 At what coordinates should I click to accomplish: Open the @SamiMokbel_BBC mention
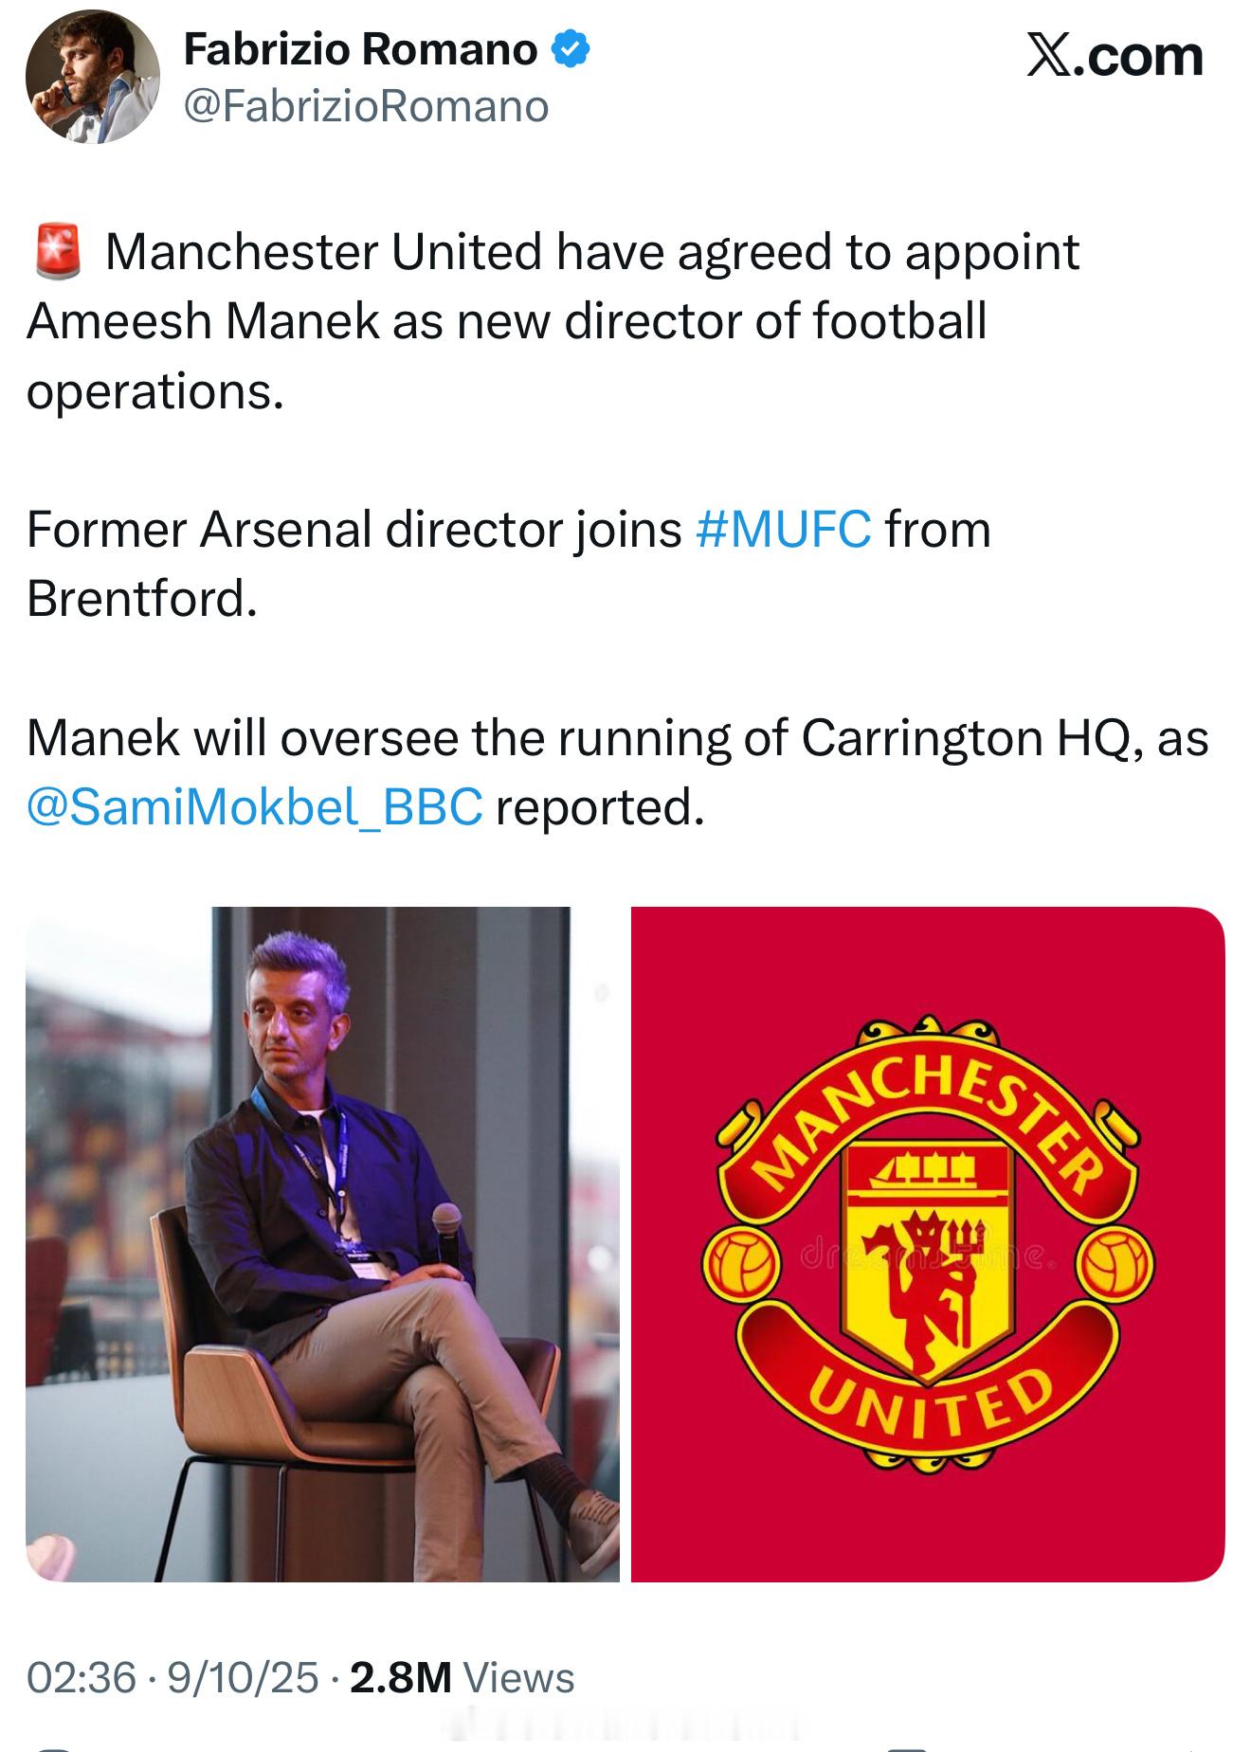[255, 807]
